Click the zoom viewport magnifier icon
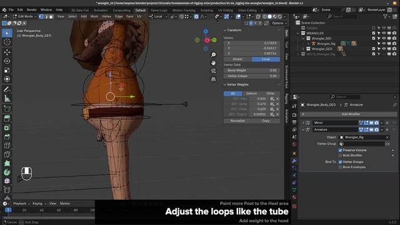 (x=214, y=54)
